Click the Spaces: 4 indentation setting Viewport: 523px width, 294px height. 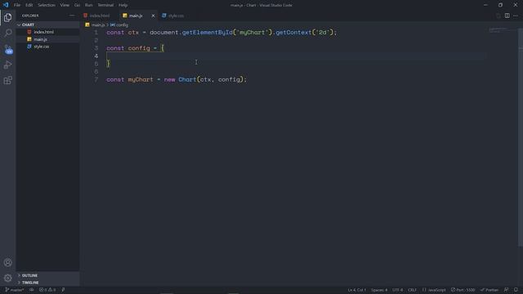coord(379,290)
